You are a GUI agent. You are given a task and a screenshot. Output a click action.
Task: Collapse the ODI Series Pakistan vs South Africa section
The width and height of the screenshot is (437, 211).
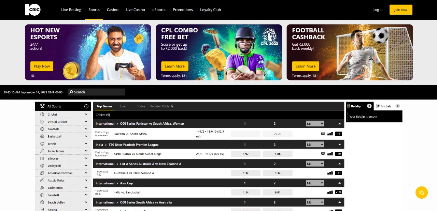[339, 124]
